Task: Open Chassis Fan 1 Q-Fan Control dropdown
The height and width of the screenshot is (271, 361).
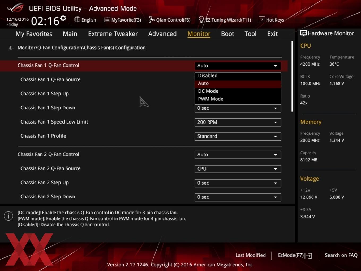Action: point(238,66)
